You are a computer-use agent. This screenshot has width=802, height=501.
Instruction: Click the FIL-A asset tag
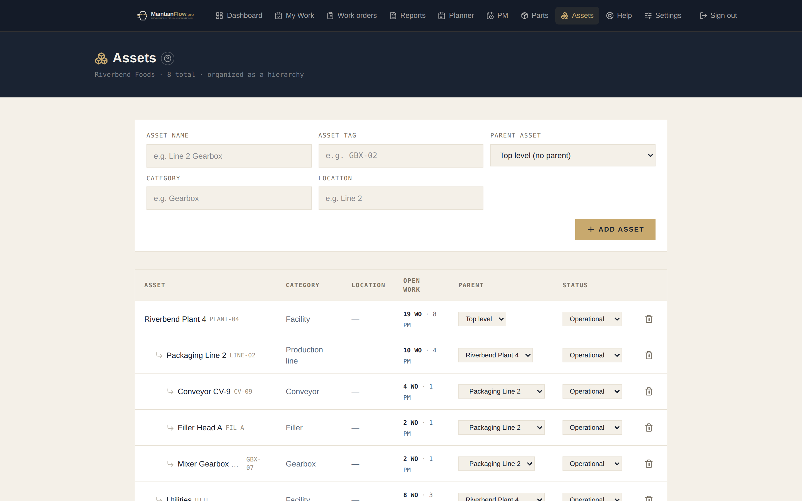point(235,428)
